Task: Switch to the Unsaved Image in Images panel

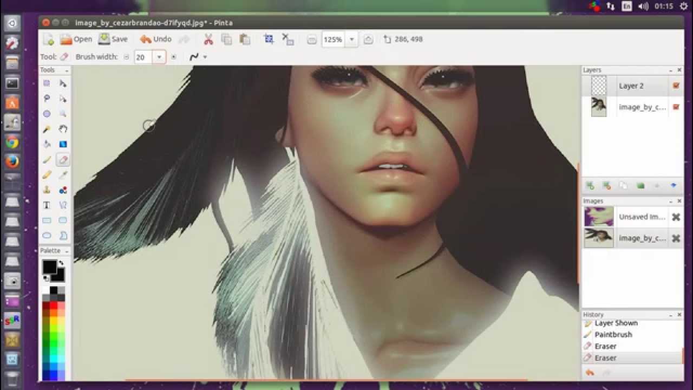Action: (x=642, y=217)
